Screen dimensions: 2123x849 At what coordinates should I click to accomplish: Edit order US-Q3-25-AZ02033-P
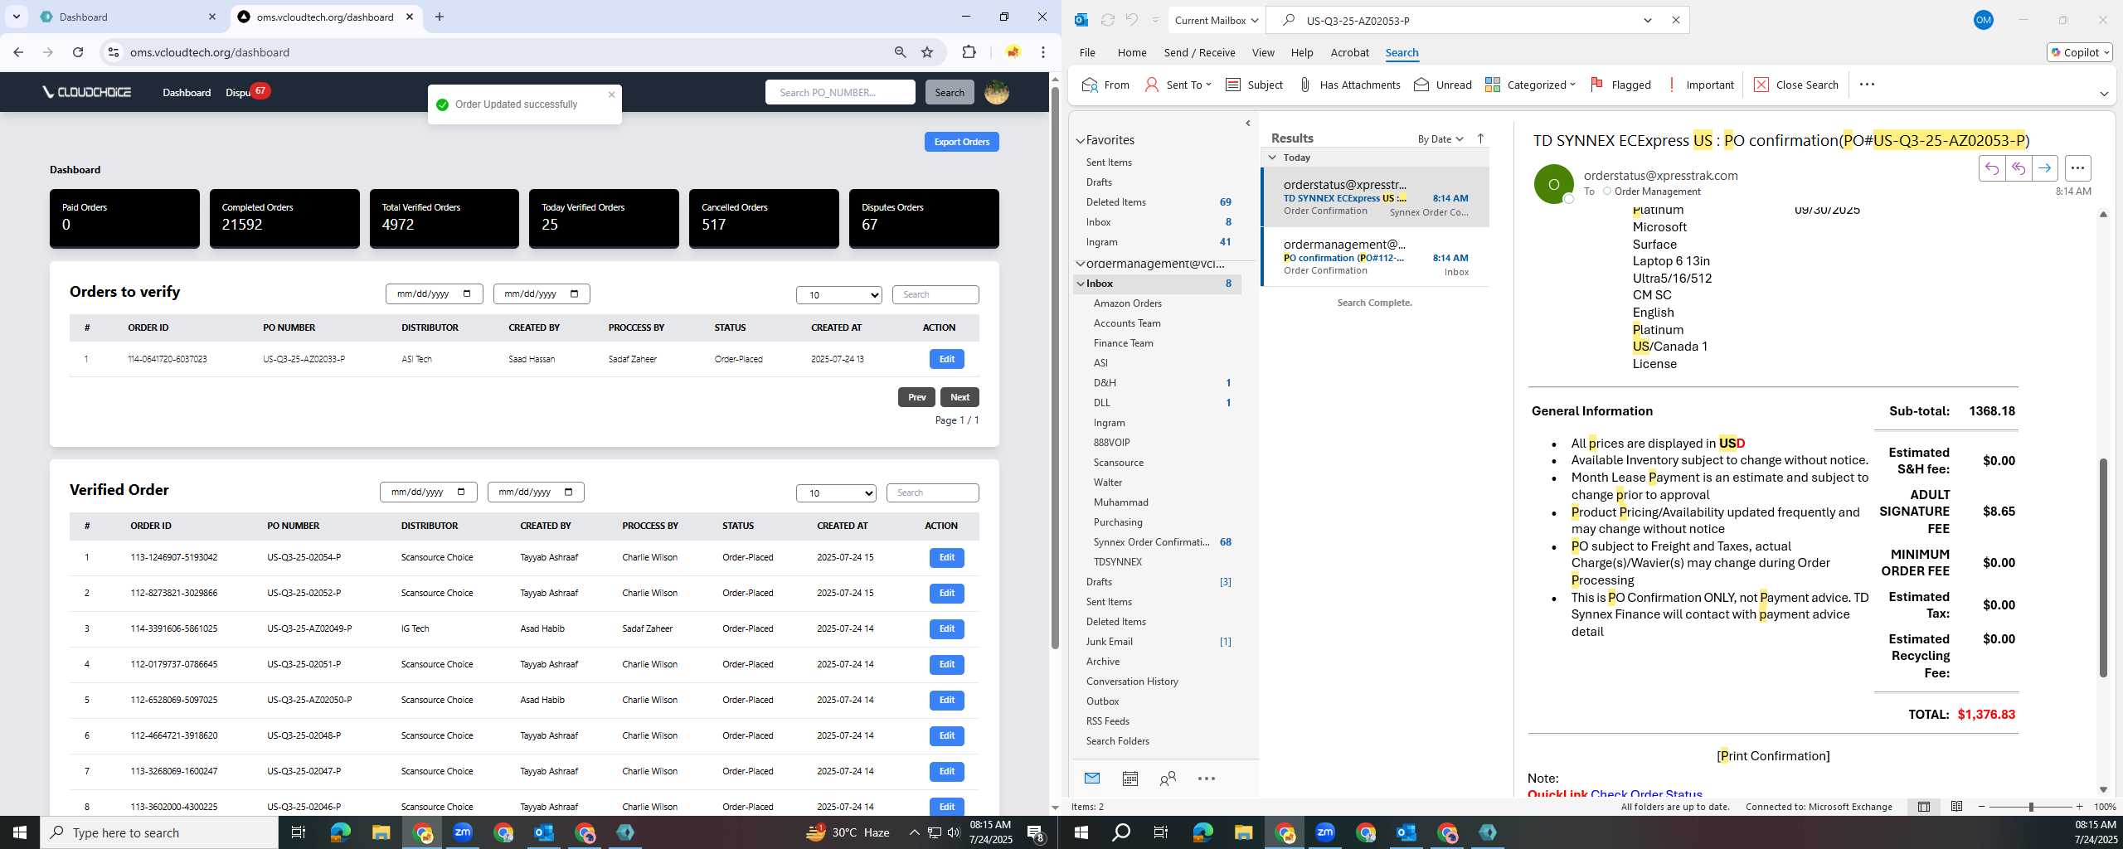point(946,359)
